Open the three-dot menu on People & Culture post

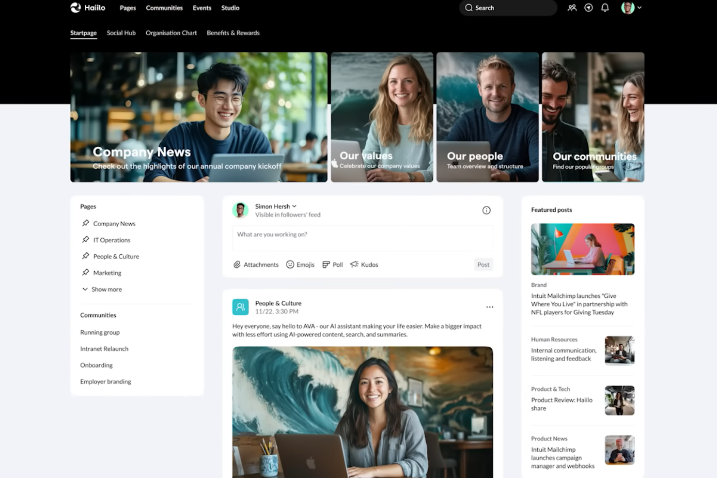coord(490,307)
